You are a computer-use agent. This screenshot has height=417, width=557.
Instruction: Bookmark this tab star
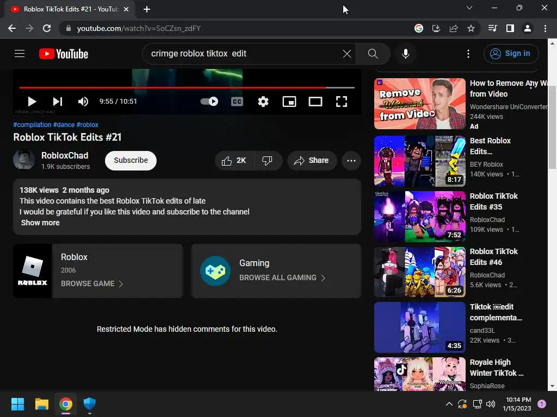click(x=471, y=28)
